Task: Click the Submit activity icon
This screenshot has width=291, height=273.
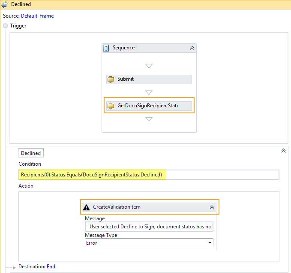Action: [111, 79]
